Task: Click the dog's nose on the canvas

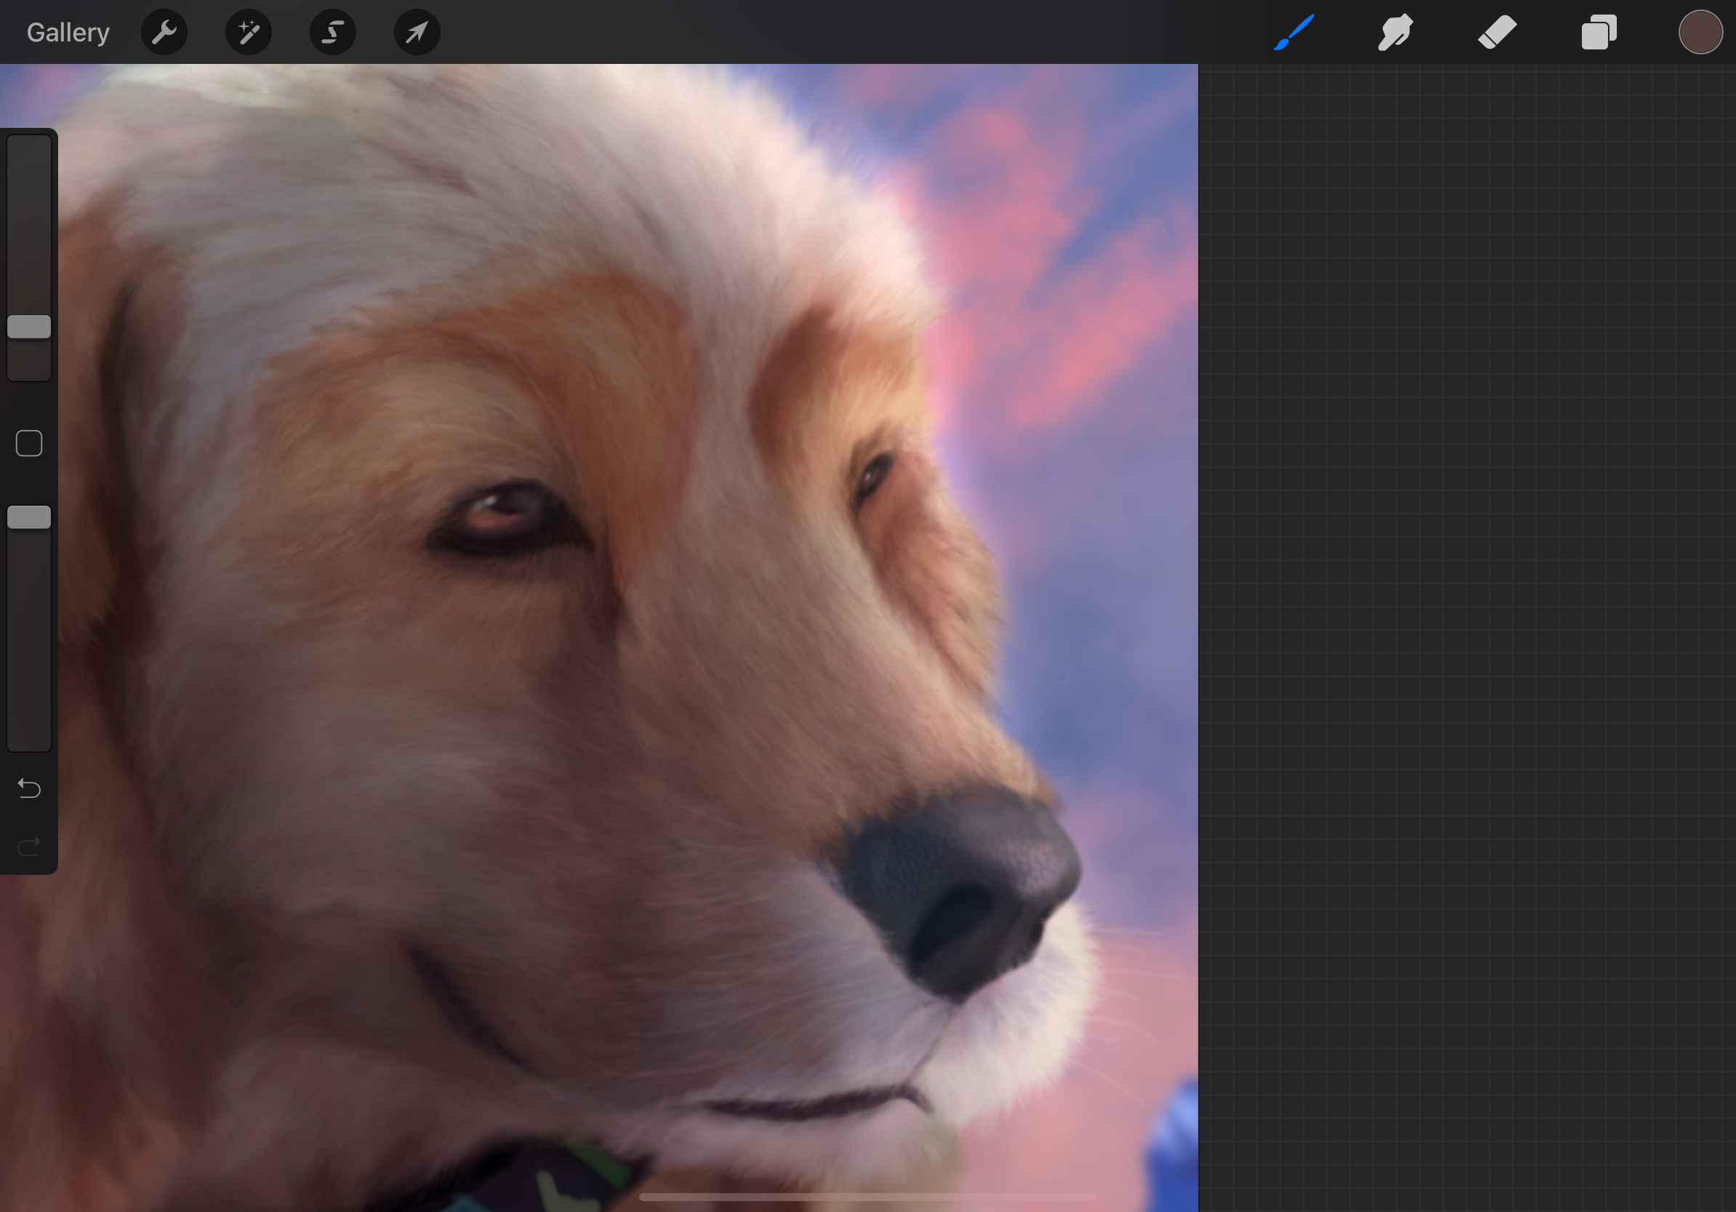Action: (962, 893)
